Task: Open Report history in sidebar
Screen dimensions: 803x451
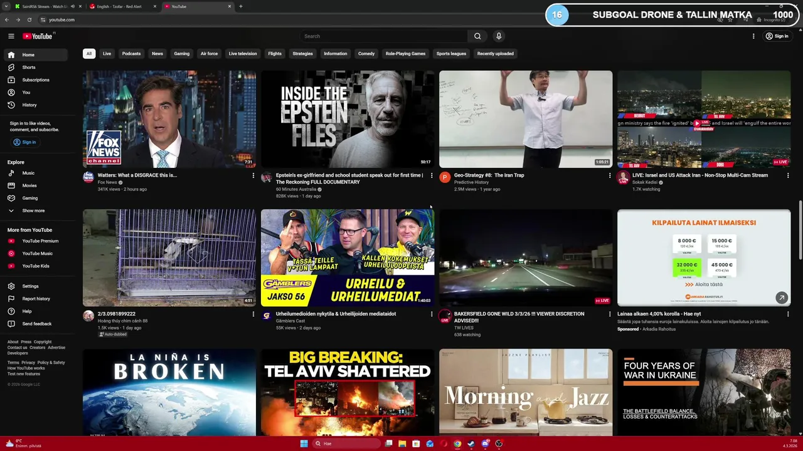Action: click(x=35, y=299)
